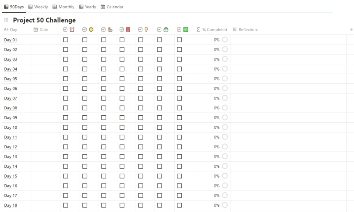Open the % Completed column header menu
The width and height of the screenshot is (354, 212).
[x=212, y=30]
